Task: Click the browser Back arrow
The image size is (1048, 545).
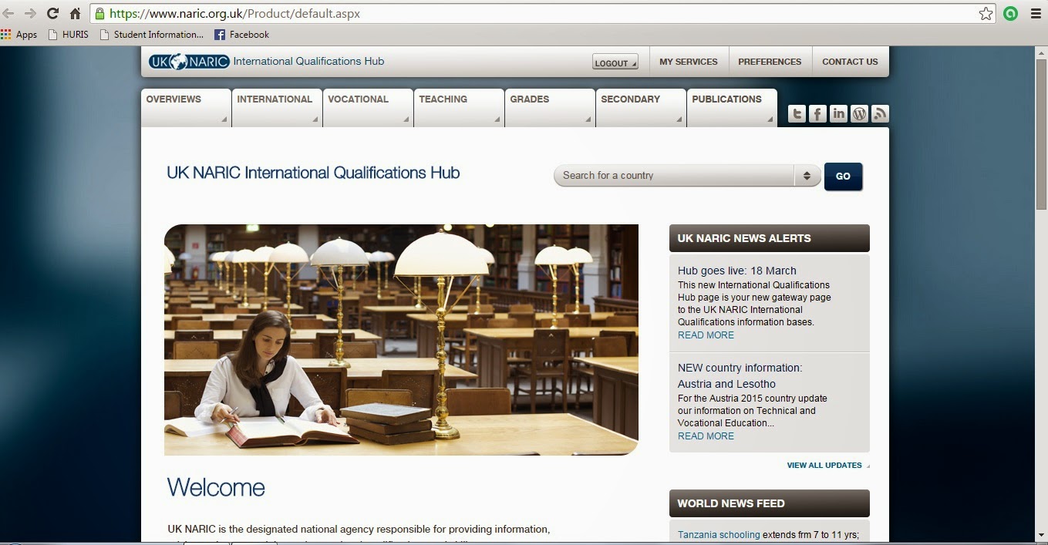Action: tap(8, 13)
